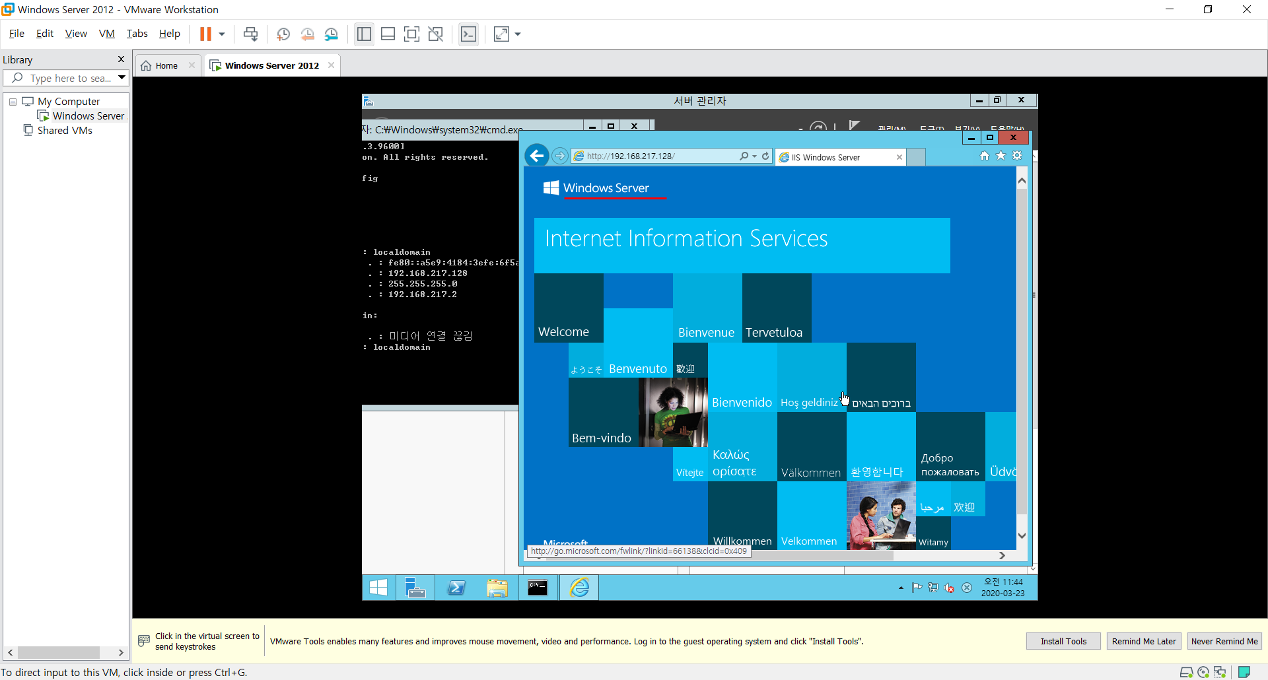1268x680 pixels.
Task: Click the Bienvenue tile
Action: [x=707, y=308]
